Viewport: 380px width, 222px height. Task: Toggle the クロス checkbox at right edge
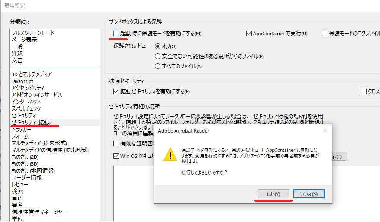click(364, 91)
